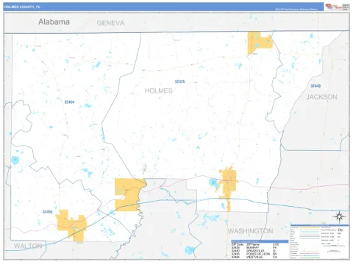Click the 'ZIP Code' column header

(238, 244)
